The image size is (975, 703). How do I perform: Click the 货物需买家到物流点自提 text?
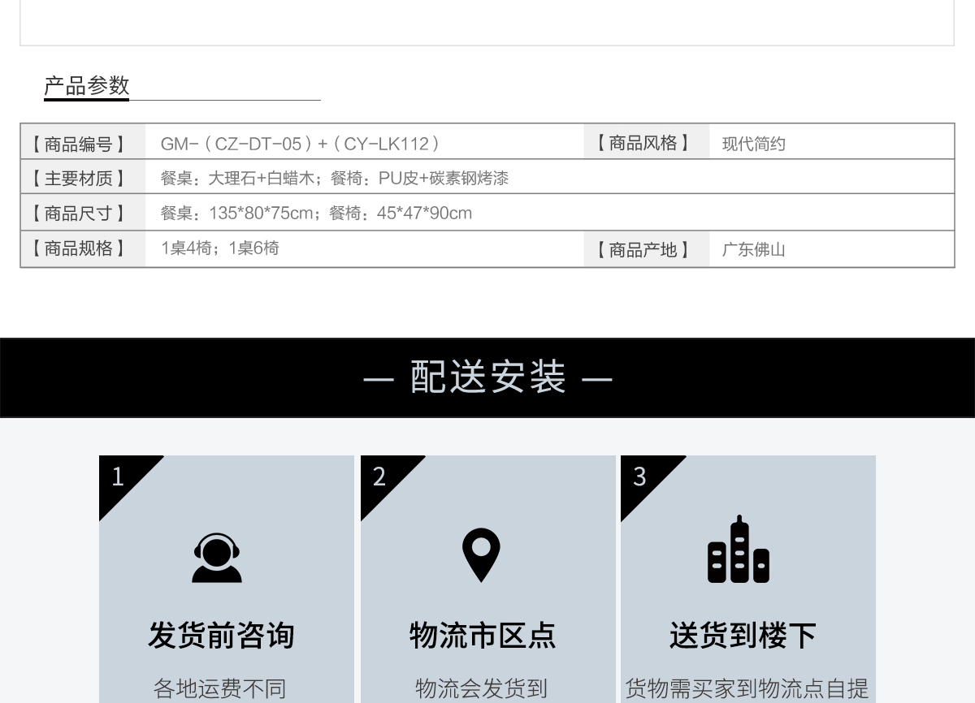coord(747,689)
